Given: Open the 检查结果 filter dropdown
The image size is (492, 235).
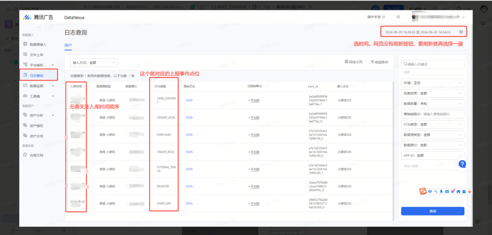Looking at the screenshot, I should 432,93.
